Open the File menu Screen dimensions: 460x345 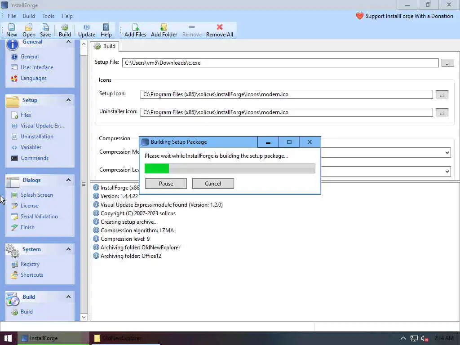pos(12,16)
